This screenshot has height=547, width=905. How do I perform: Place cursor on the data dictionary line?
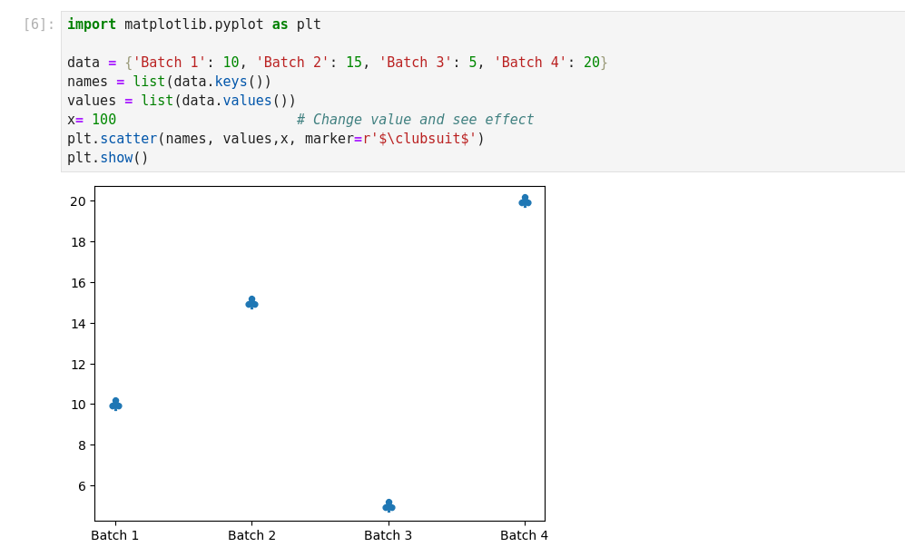[x=336, y=63]
